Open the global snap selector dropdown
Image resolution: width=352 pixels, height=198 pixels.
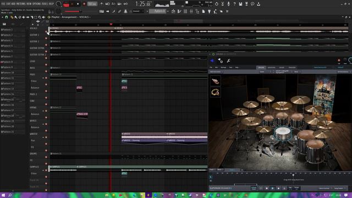click(139, 11)
